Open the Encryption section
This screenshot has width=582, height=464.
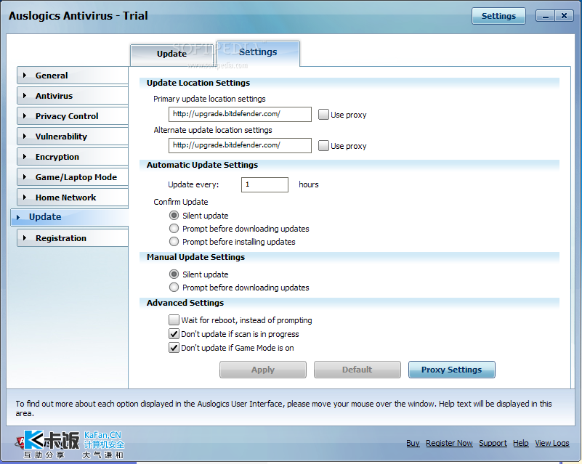73,157
